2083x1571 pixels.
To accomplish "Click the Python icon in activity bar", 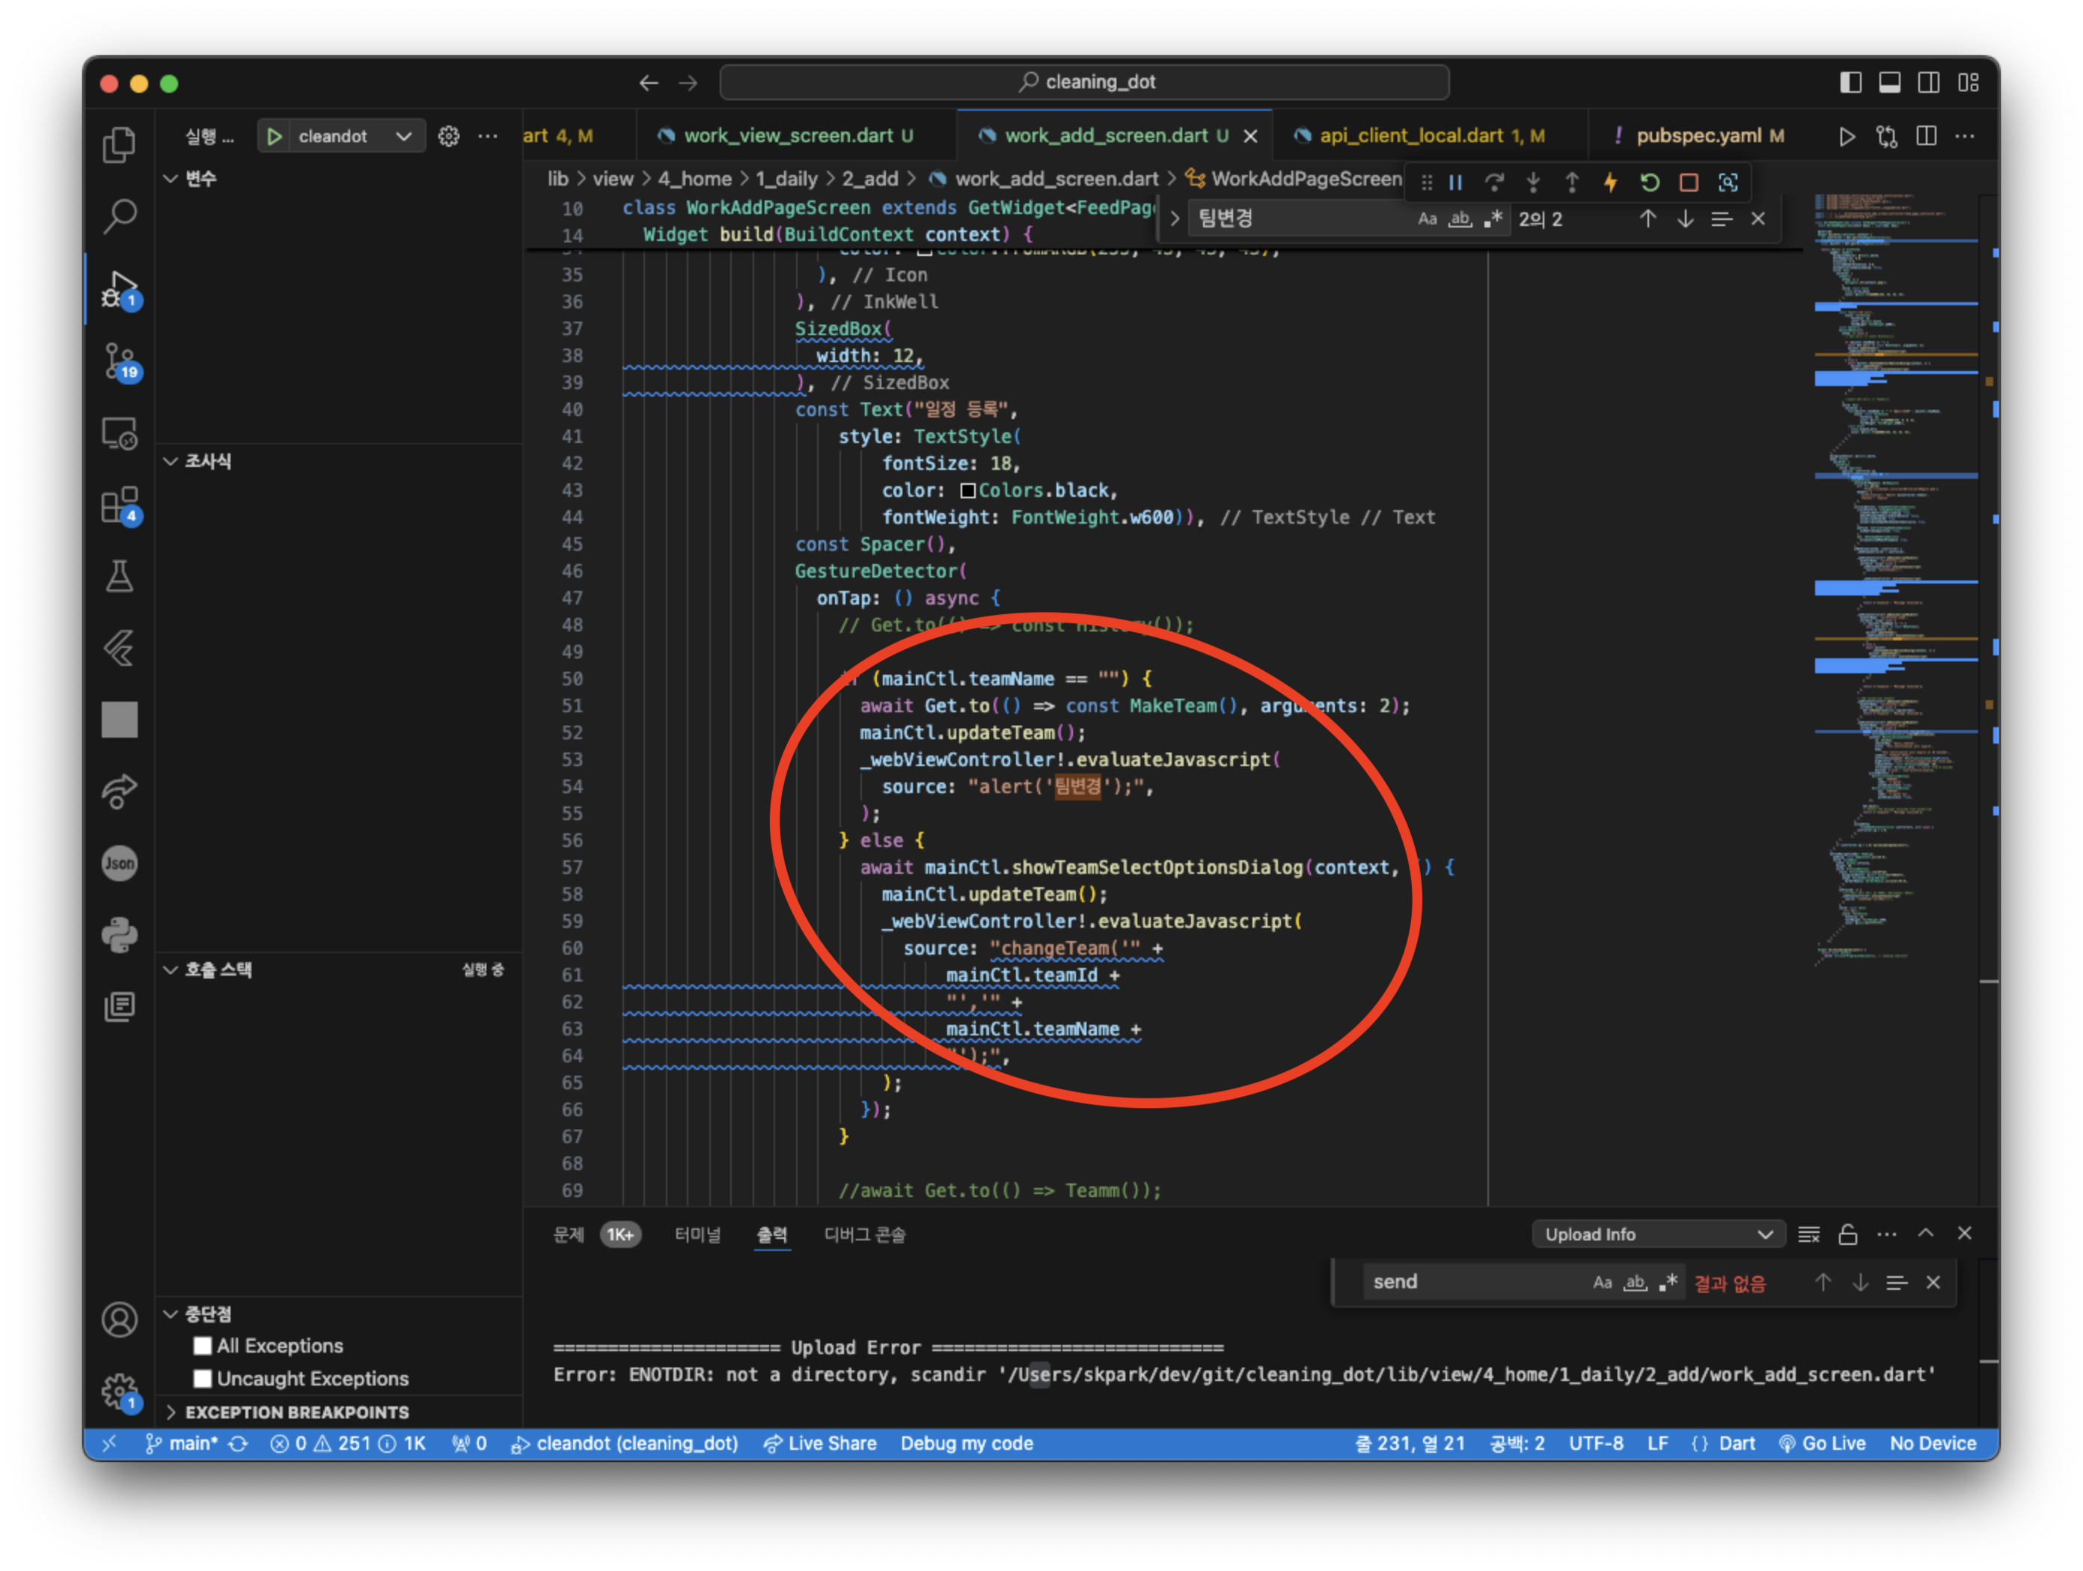I will pos(120,934).
